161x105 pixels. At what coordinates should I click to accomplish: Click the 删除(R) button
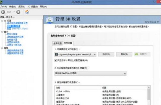tap(124, 54)
